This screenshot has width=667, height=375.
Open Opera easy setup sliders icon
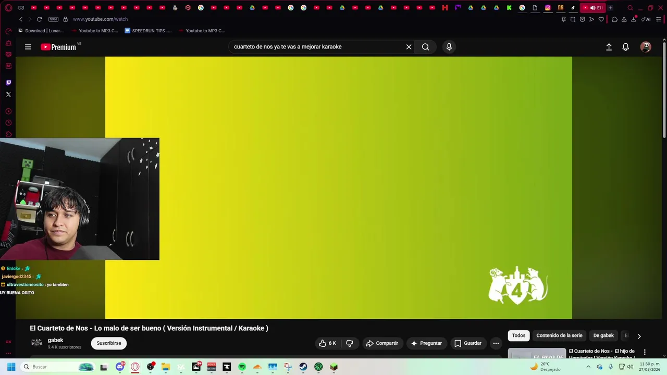click(658, 19)
